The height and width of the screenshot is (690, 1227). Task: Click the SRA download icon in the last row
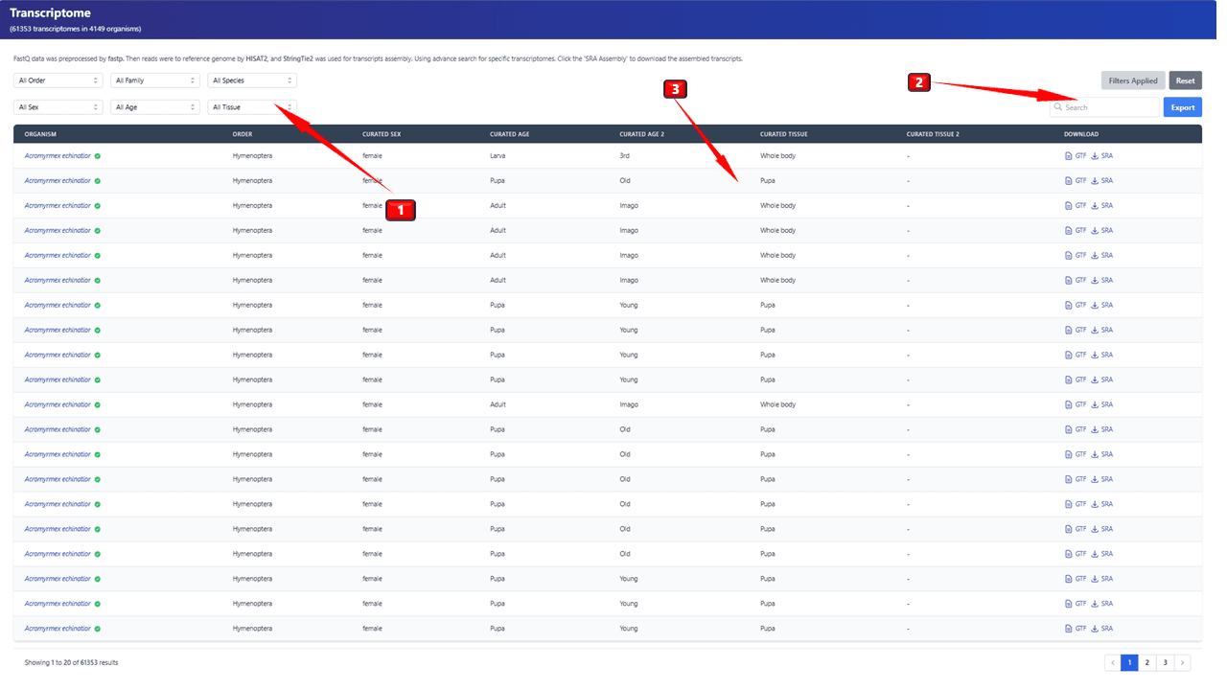click(x=1095, y=629)
